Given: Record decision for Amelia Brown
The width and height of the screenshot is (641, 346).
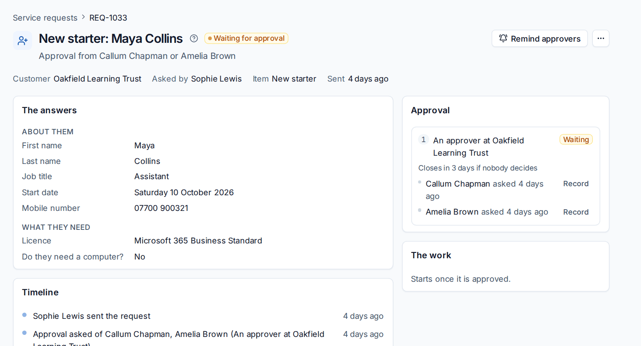Looking at the screenshot, I should [x=576, y=212].
